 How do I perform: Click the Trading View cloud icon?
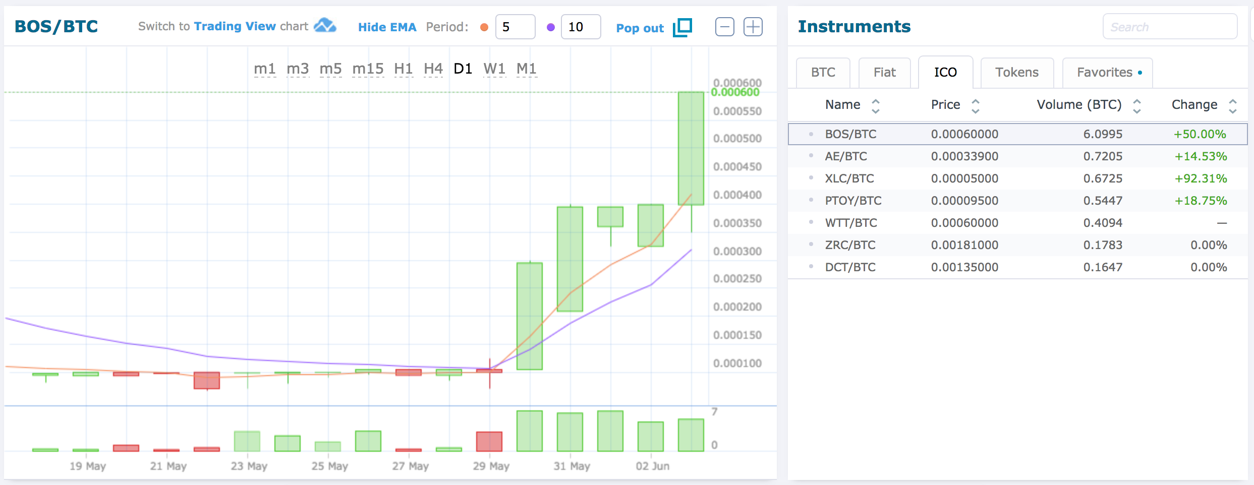click(x=325, y=25)
